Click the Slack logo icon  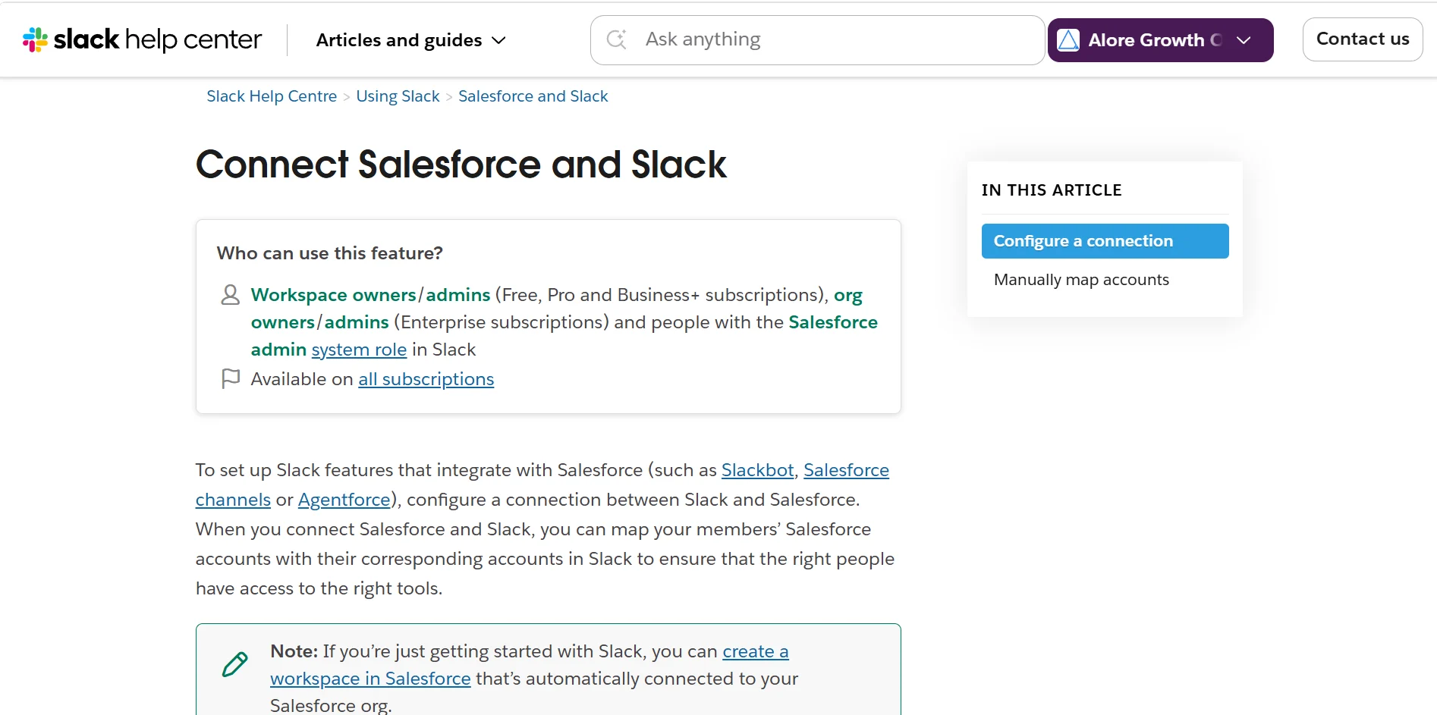35,39
